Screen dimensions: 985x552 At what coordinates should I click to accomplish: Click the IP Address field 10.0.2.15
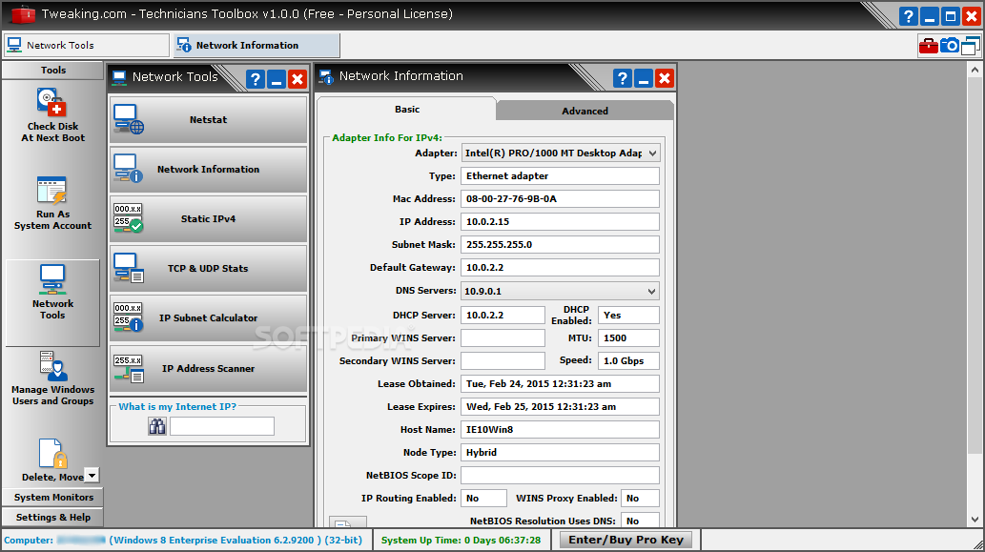coord(561,222)
